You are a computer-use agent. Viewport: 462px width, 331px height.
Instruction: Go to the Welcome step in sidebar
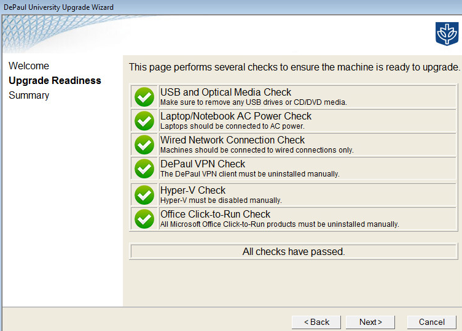point(29,66)
